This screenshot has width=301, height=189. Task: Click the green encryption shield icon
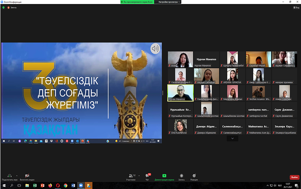pos(3,7)
